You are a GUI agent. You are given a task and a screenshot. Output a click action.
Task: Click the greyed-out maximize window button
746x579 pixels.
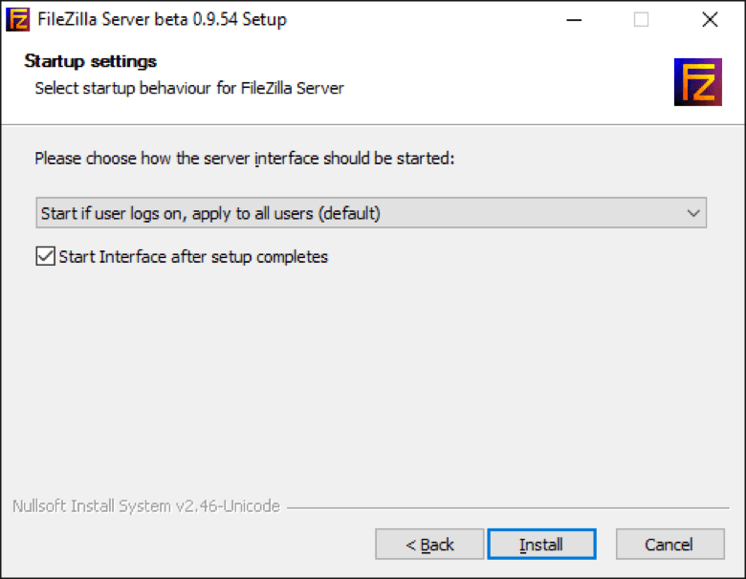click(x=641, y=19)
